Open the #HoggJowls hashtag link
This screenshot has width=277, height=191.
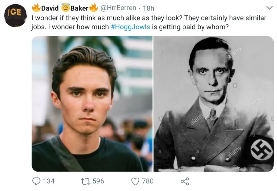pos(130,27)
